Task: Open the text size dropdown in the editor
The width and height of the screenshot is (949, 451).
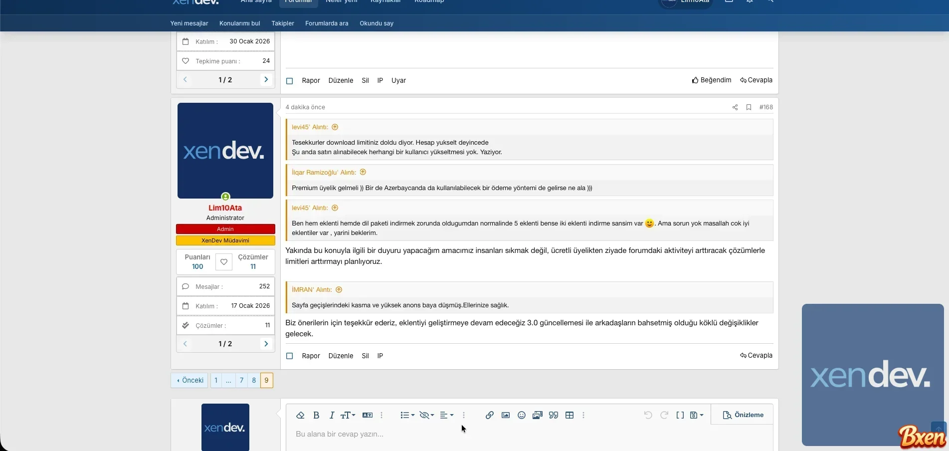Action: click(x=348, y=415)
